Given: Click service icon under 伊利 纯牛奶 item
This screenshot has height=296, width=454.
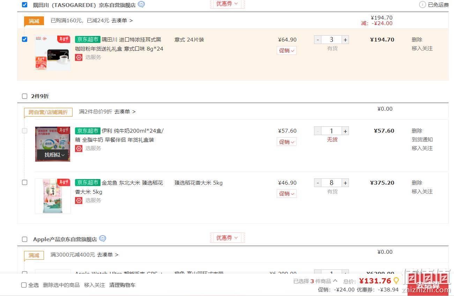Looking at the screenshot, I should [79, 148].
